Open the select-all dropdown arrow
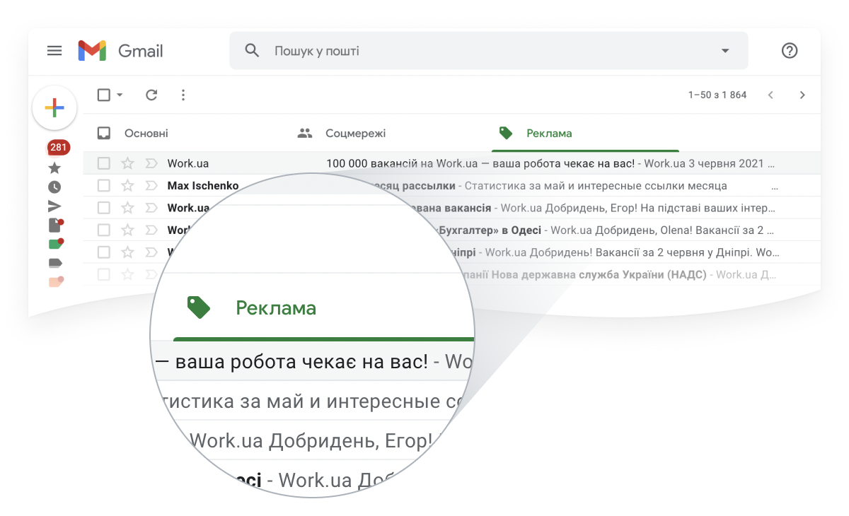Viewport: 849px width, 516px height. pos(120,95)
